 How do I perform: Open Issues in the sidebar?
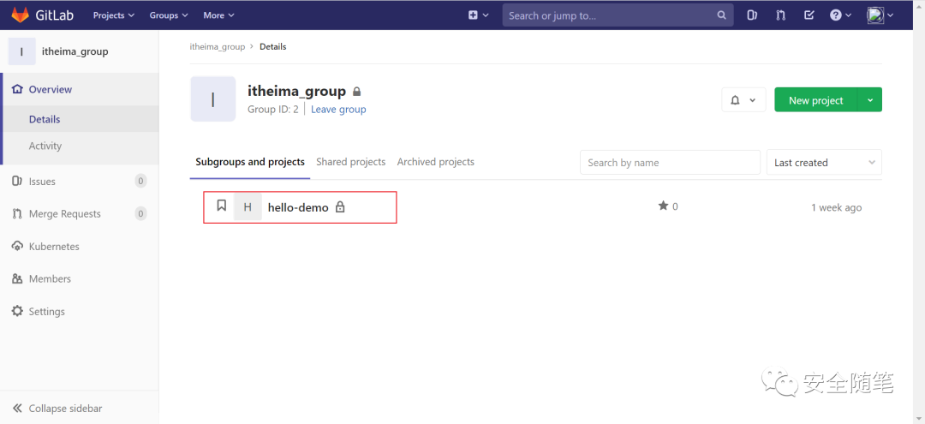(79, 181)
